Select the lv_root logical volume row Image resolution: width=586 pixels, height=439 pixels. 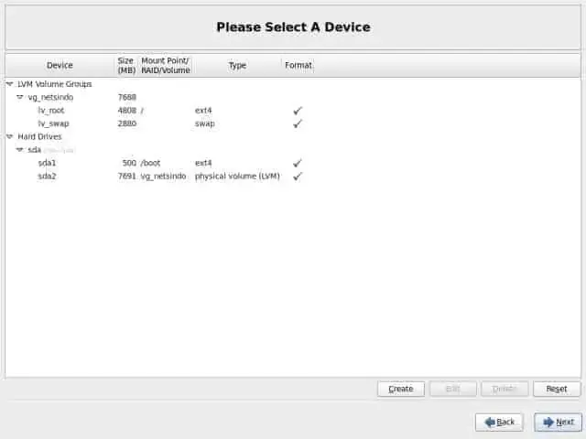(53, 111)
